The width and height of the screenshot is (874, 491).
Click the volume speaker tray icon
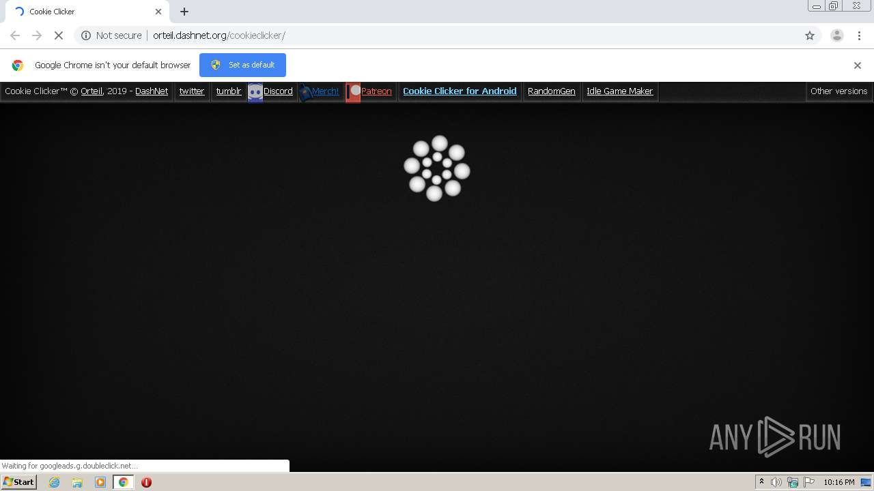click(776, 482)
